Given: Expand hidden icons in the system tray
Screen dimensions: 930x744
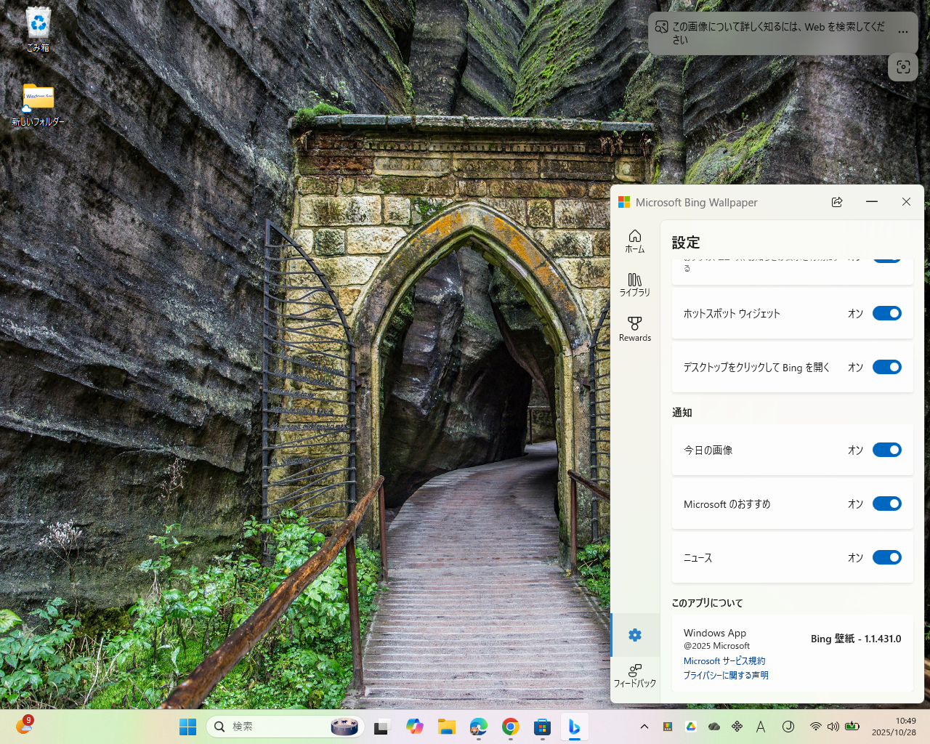Looking at the screenshot, I should tap(644, 726).
